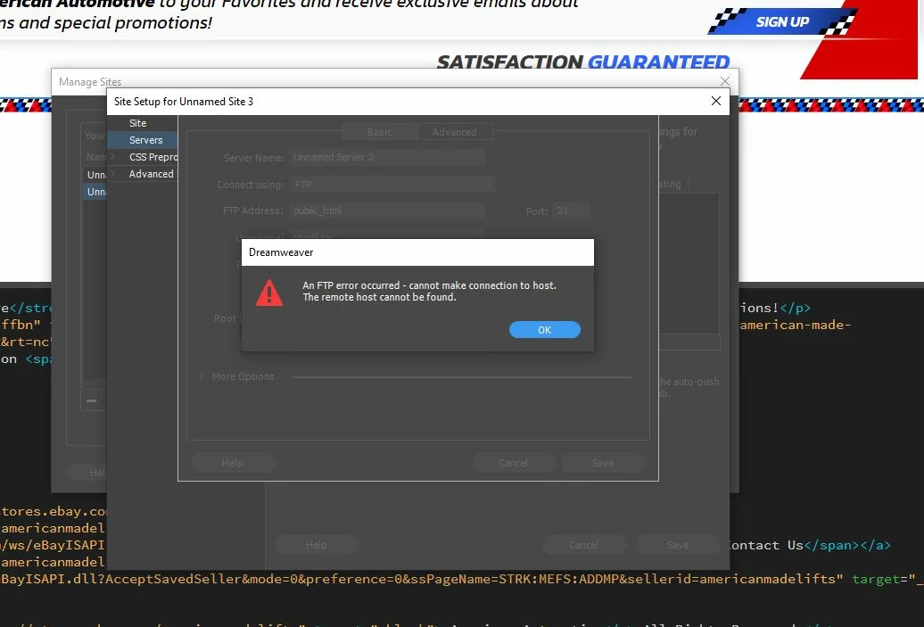Click the Dreamweaver title bar of error dialog

(417, 252)
